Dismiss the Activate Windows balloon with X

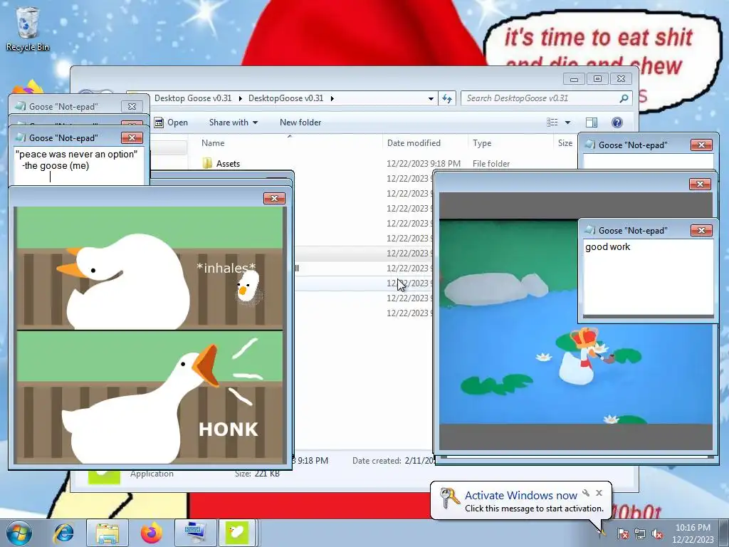point(599,493)
